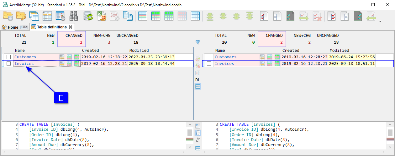
Task: Click the merge-right green arrow icon
Action: coord(304,16)
